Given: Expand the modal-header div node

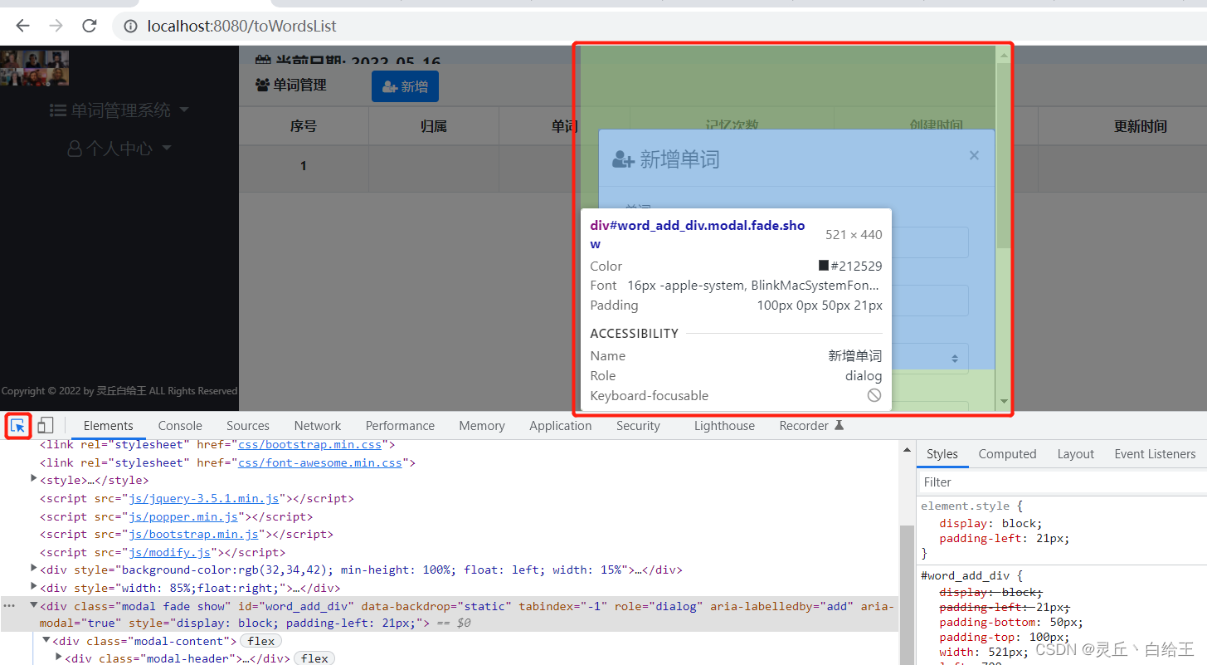Looking at the screenshot, I should coord(59,658).
